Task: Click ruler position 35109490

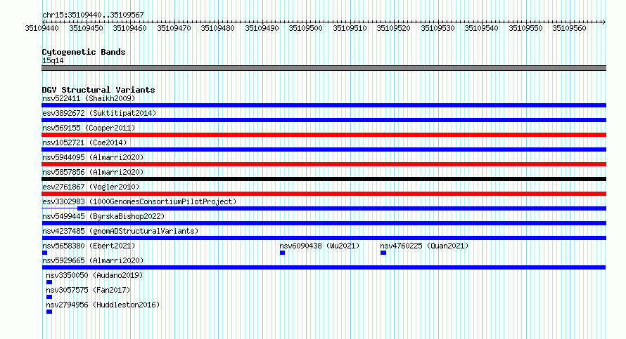Action: point(262,28)
